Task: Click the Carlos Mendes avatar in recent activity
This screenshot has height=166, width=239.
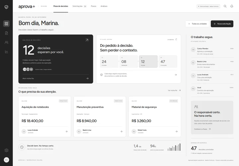Action: coord(193,50)
